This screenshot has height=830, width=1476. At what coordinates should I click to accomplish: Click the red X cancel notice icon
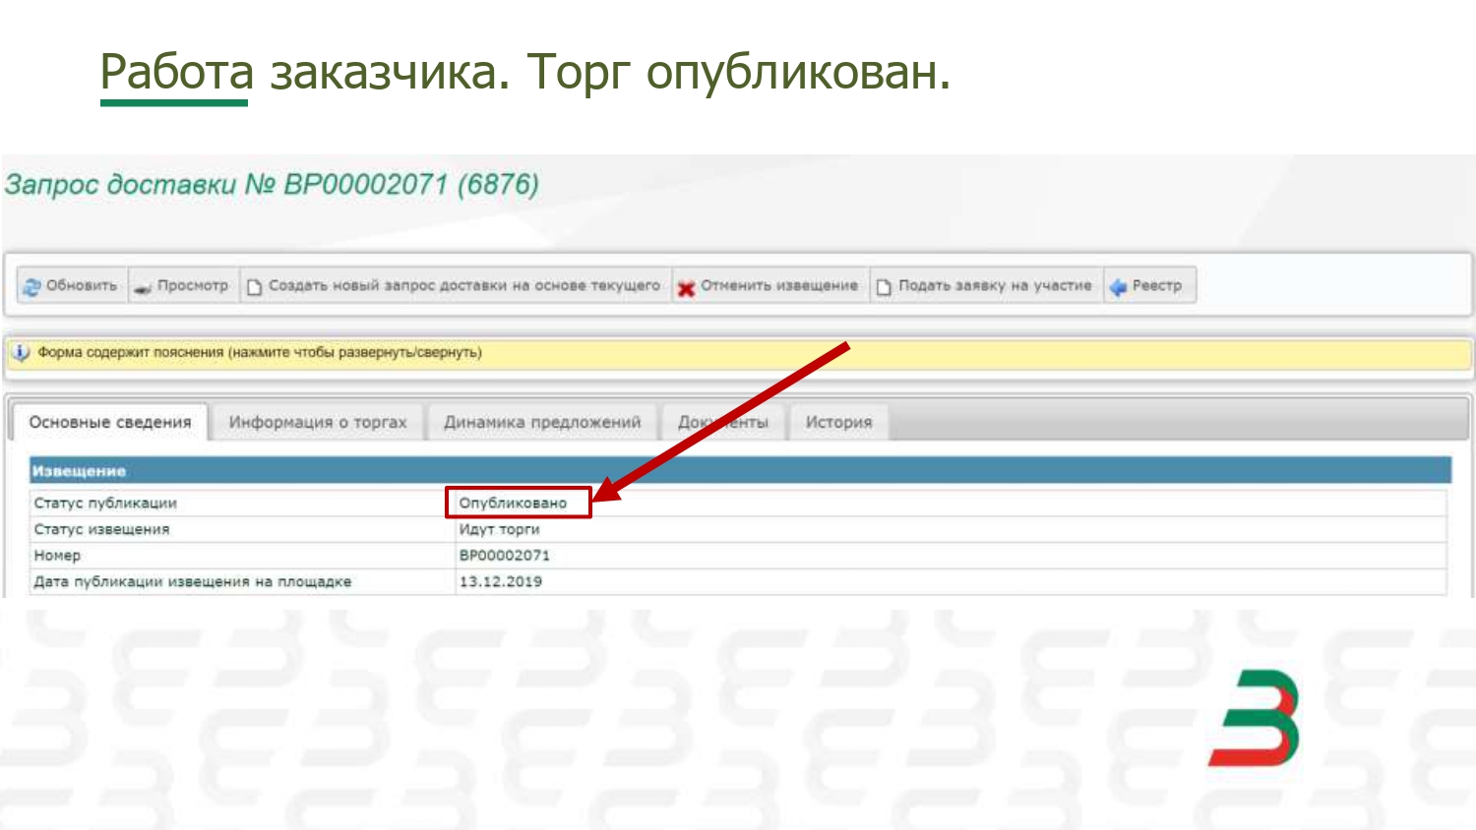[x=686, y=287]
